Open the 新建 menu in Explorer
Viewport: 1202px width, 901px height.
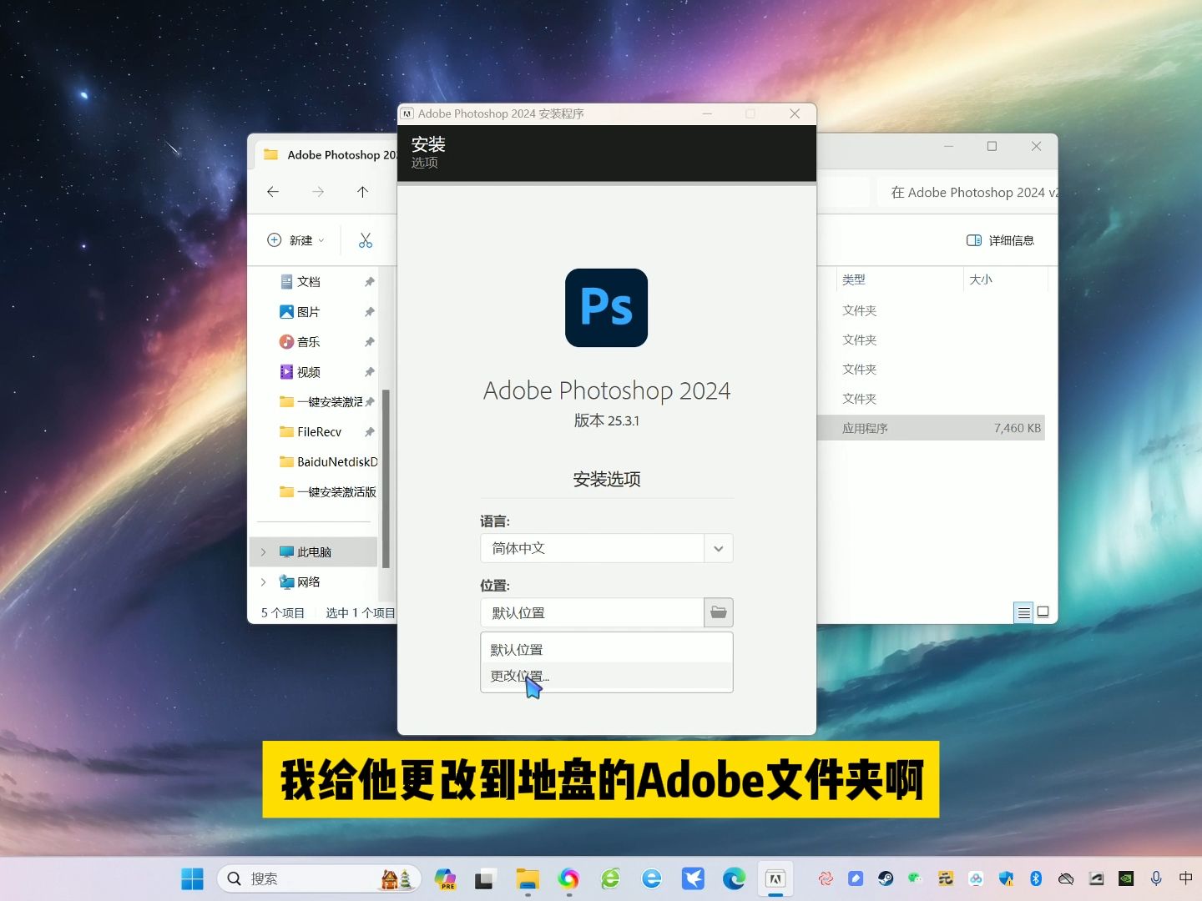(295, 240)
